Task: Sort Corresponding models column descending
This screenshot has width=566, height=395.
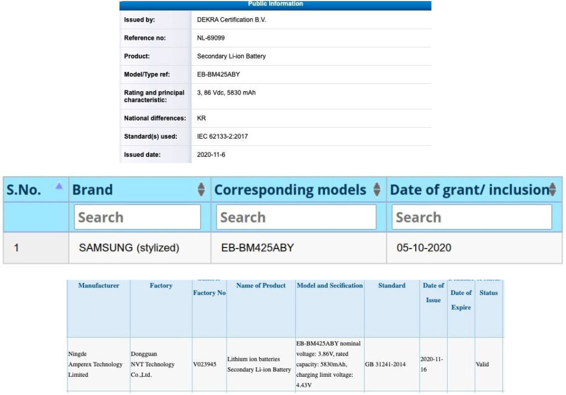Action: 376,193
